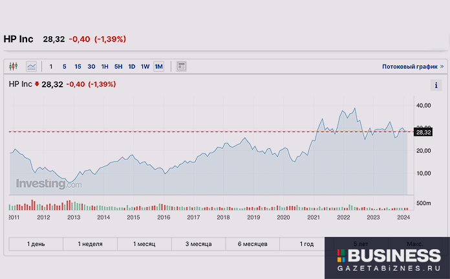
Task: Choose the 1H interval
Action: (x=105, y=66)
